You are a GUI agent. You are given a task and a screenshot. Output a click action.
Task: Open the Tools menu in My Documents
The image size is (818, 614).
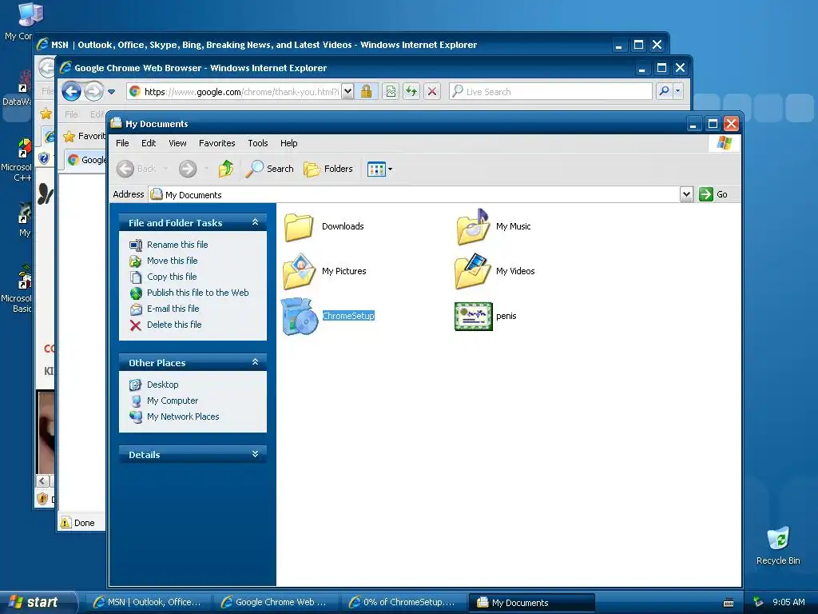[x=258, y=143]
